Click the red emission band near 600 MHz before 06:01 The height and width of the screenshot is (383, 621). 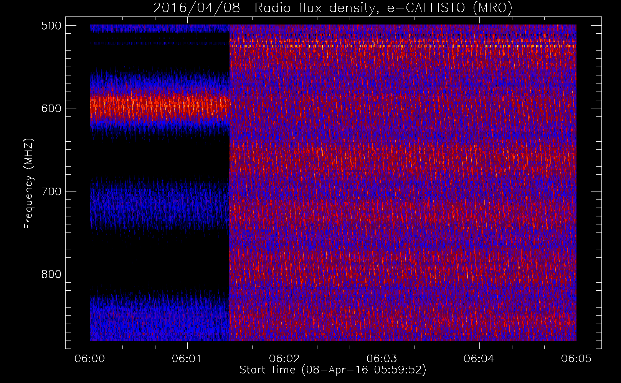159,107
